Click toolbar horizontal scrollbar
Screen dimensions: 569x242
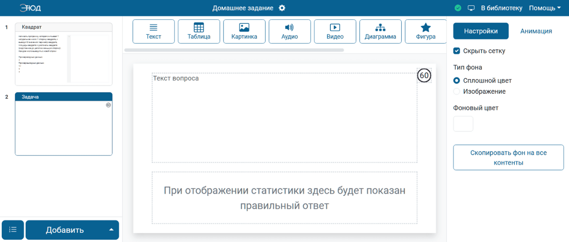click(234, 50)
